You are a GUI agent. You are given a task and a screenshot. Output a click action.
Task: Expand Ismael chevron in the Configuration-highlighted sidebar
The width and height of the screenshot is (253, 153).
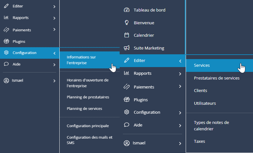coord(54,81)
